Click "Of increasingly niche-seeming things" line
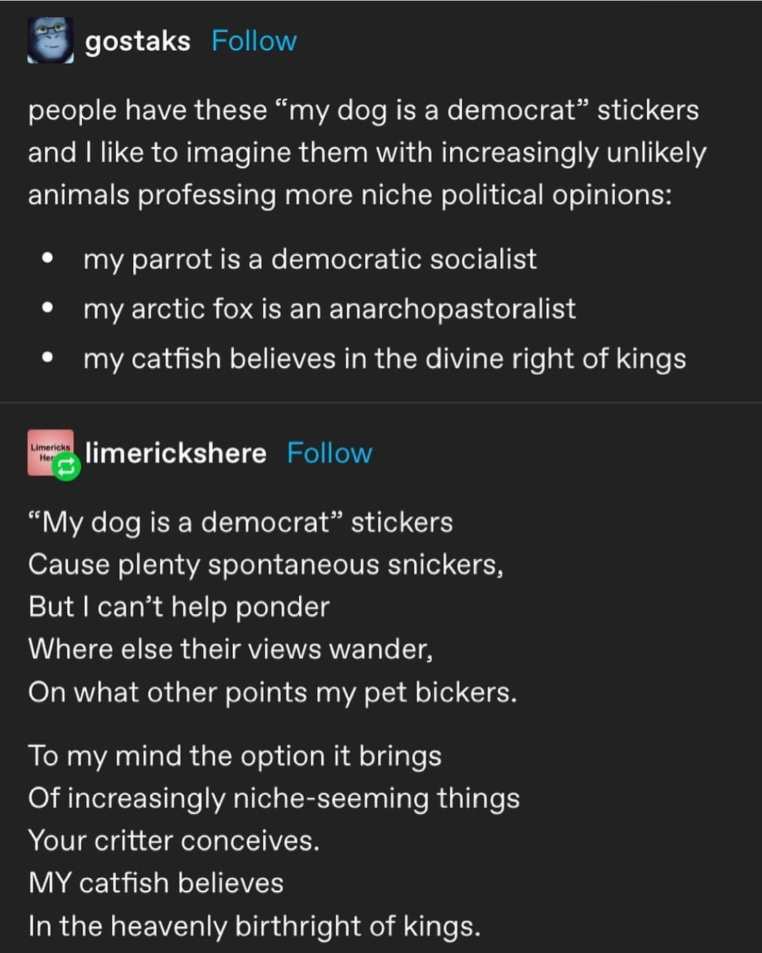This screenshot has width=762, height=953. coord(274,798)
